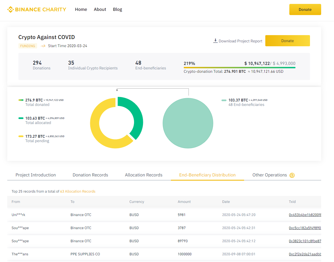Click the Donate button in the project card
The width and height of the screenshot is (334, 262).
click(287, 41)
